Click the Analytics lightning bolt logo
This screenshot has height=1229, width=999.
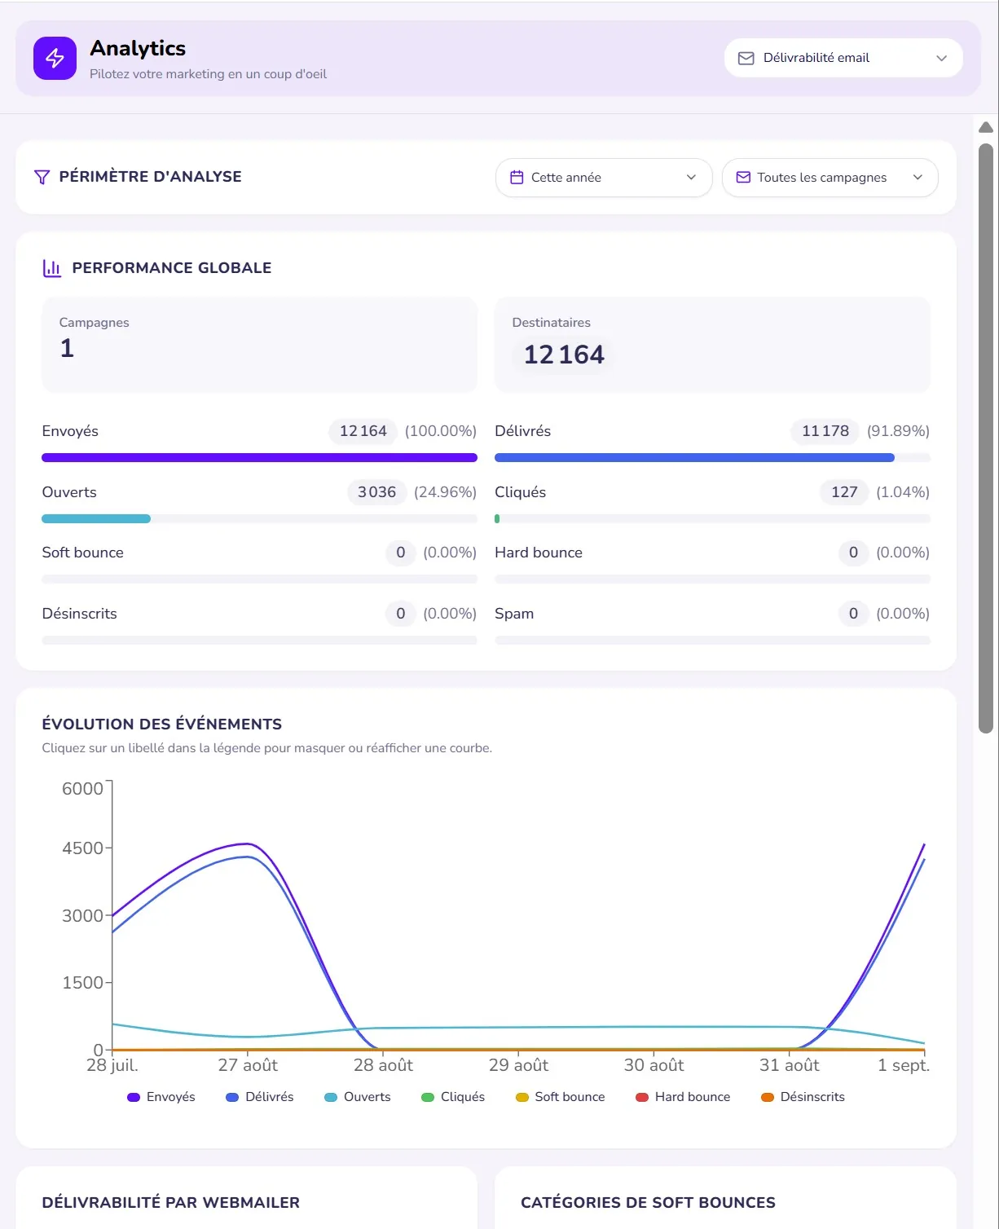pyautogui.click(x=55, y=58)
